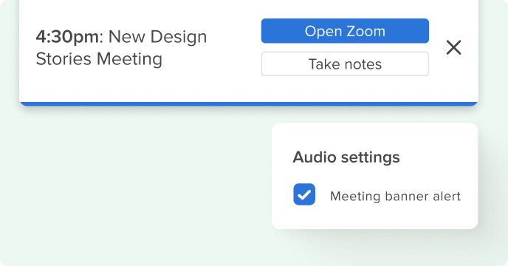Close the 4:30pm meeting notification
The width and height of the screenshot is (508, 266).
[453, 47]
